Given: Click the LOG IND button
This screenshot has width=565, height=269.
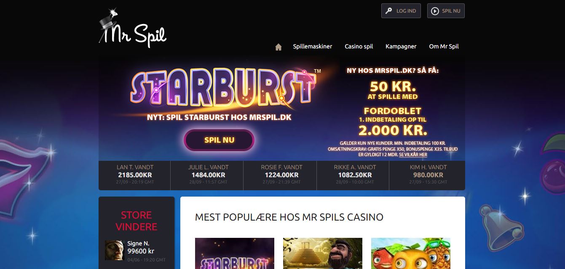Looking at the screenshot, I should (x=401, y=11).
